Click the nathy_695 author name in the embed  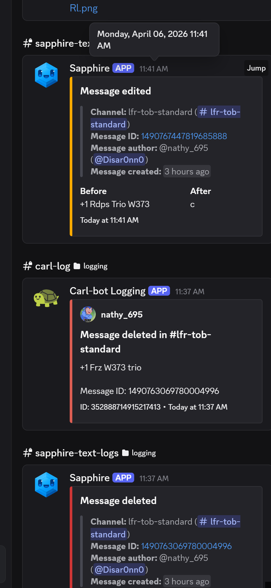[x=122, y=315]
